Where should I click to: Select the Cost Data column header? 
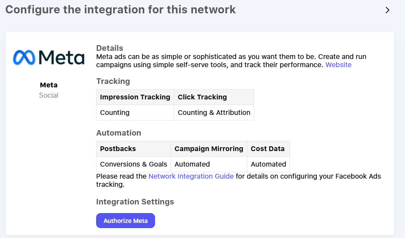268,148
